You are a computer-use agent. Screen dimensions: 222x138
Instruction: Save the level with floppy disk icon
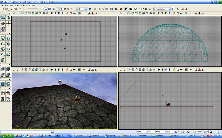[x=12, y=9]
